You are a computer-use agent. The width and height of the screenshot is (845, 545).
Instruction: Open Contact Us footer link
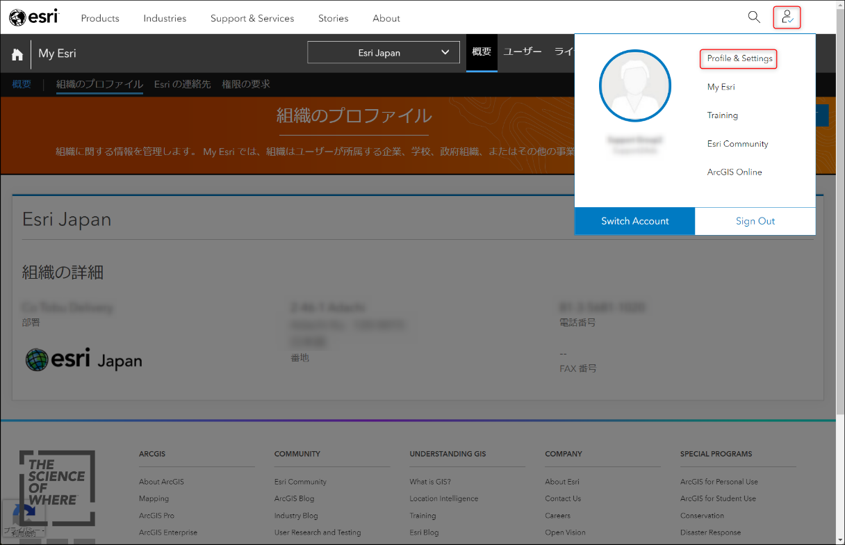(563, 498)
